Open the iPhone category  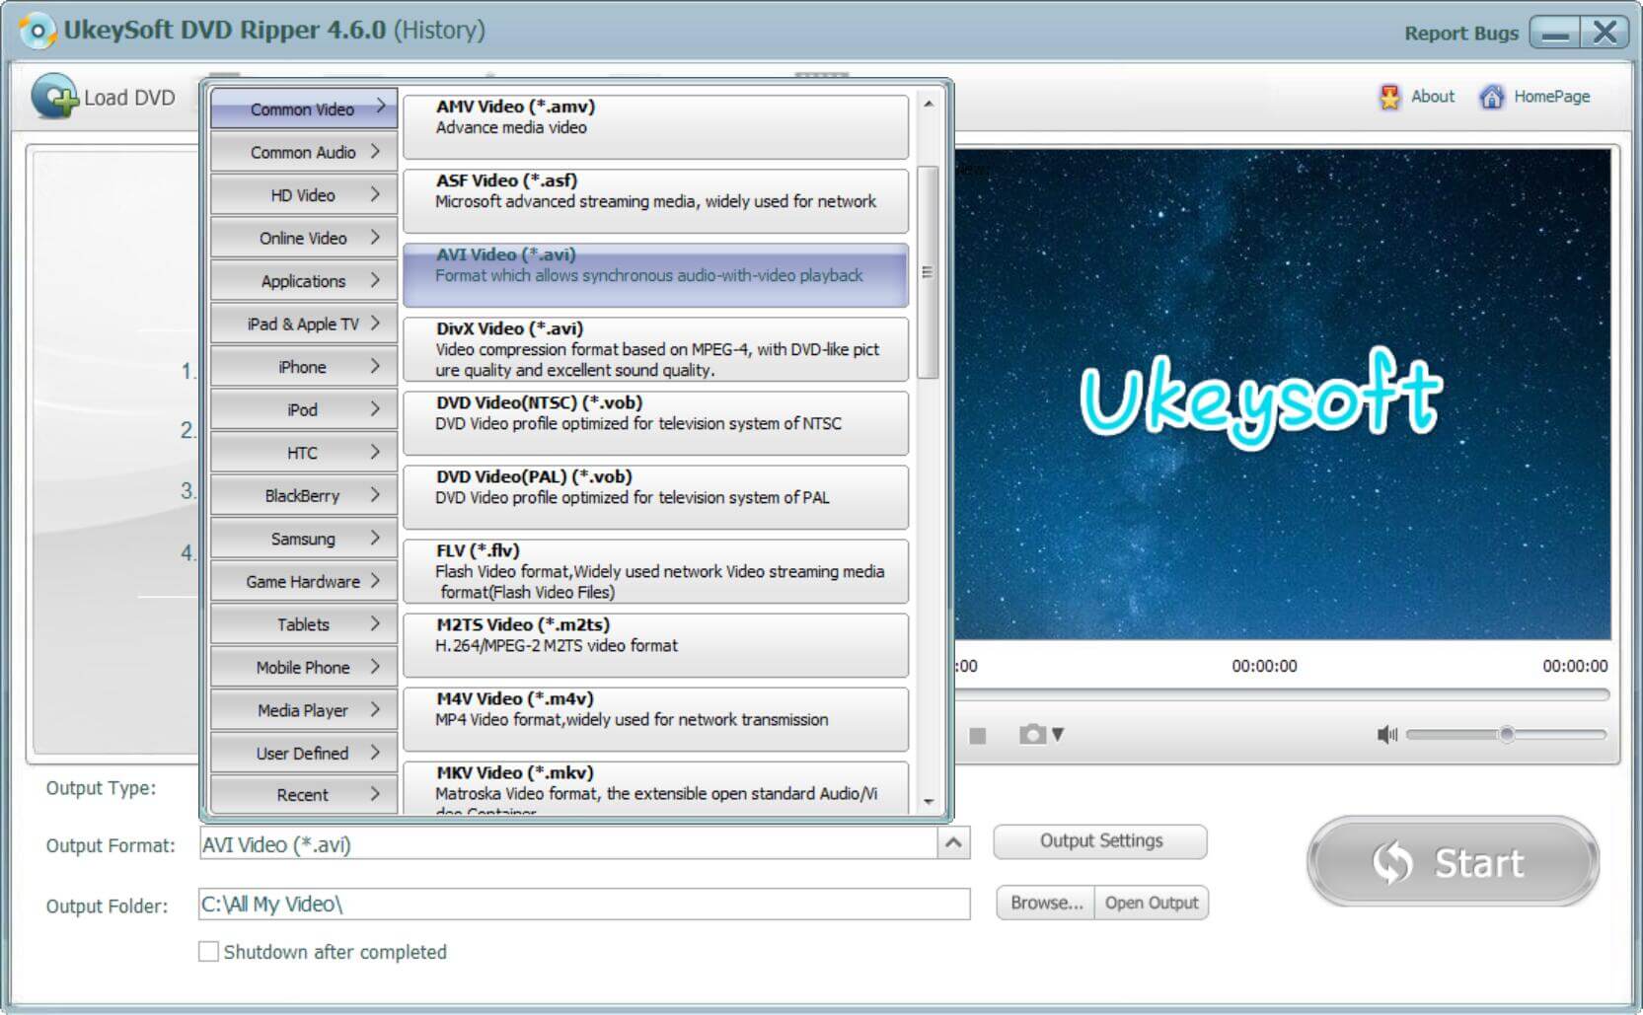[x=304, y=367]
